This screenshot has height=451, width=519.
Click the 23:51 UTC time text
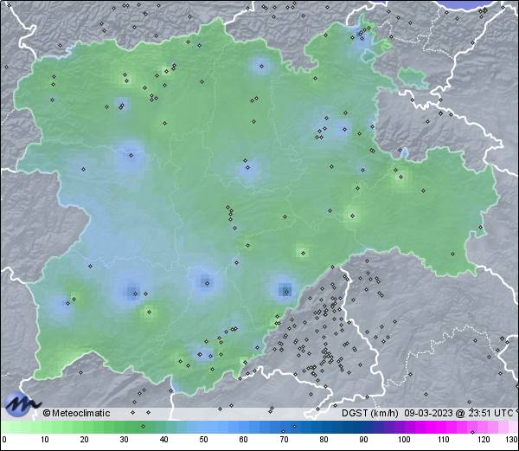490,413
